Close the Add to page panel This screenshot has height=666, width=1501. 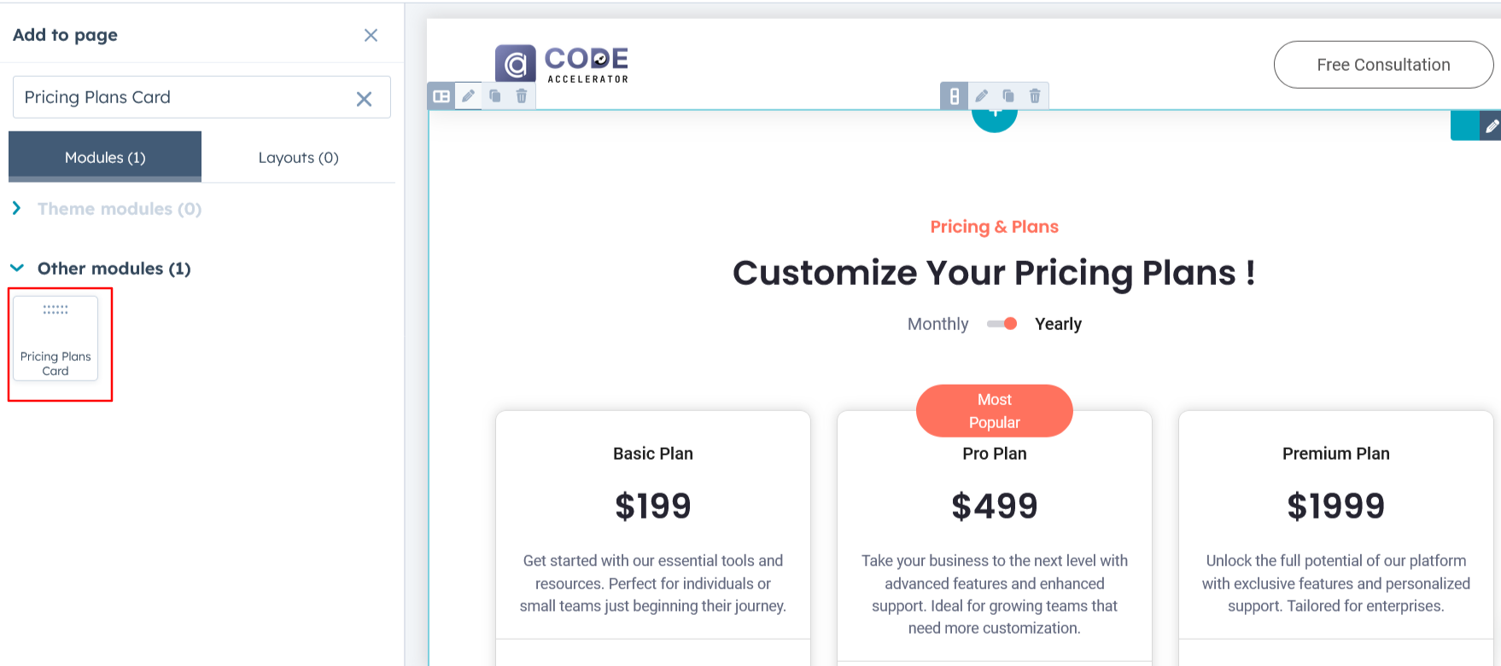pyautogui.click(x=371, y=35)
